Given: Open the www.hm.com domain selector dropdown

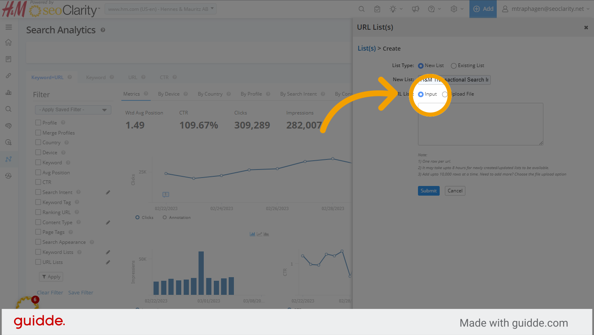Looking at the screenshot, I should [160, 9].
